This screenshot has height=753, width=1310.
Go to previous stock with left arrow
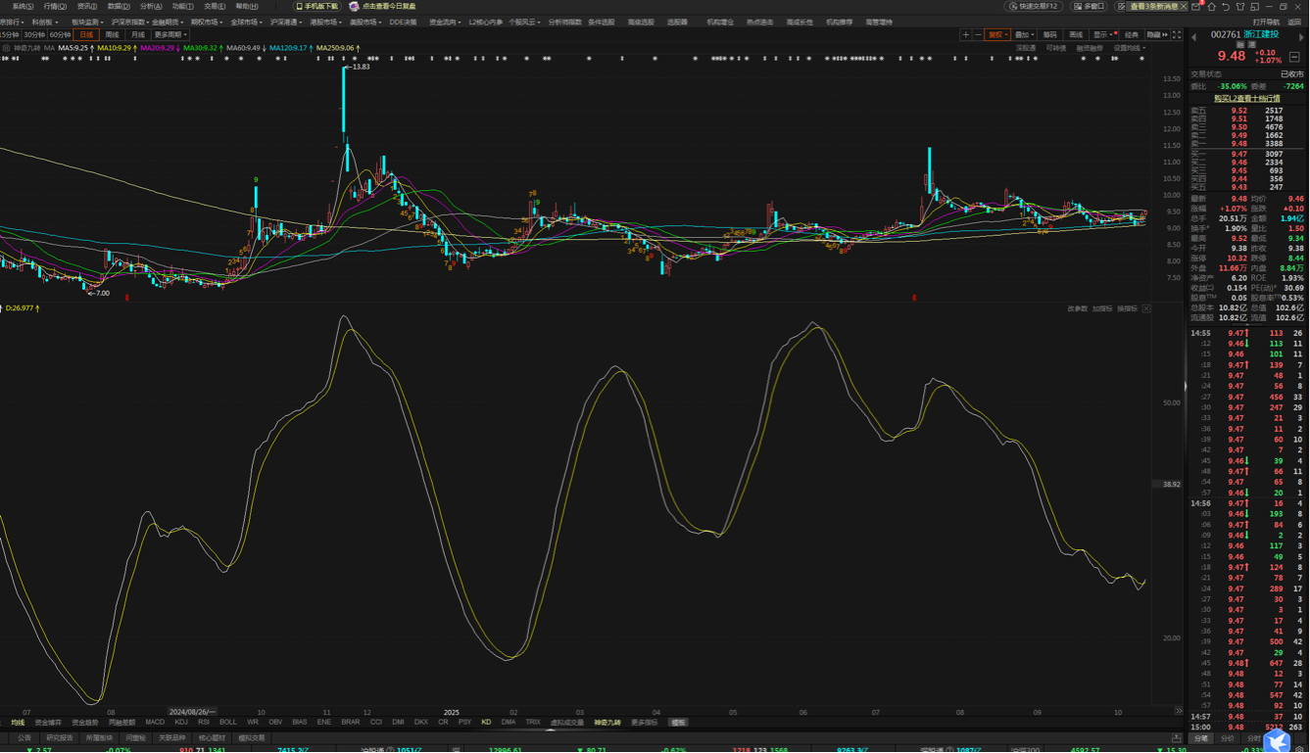[x=1193, y=36]
